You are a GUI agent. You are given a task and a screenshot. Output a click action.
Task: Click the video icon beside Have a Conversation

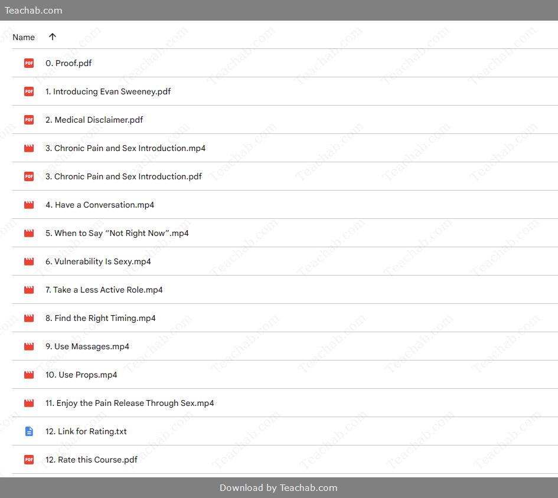click(x=29, y=205)
